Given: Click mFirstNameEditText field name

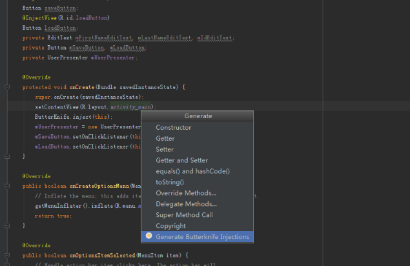Looking at the screenshot, I should coord(103,38).
